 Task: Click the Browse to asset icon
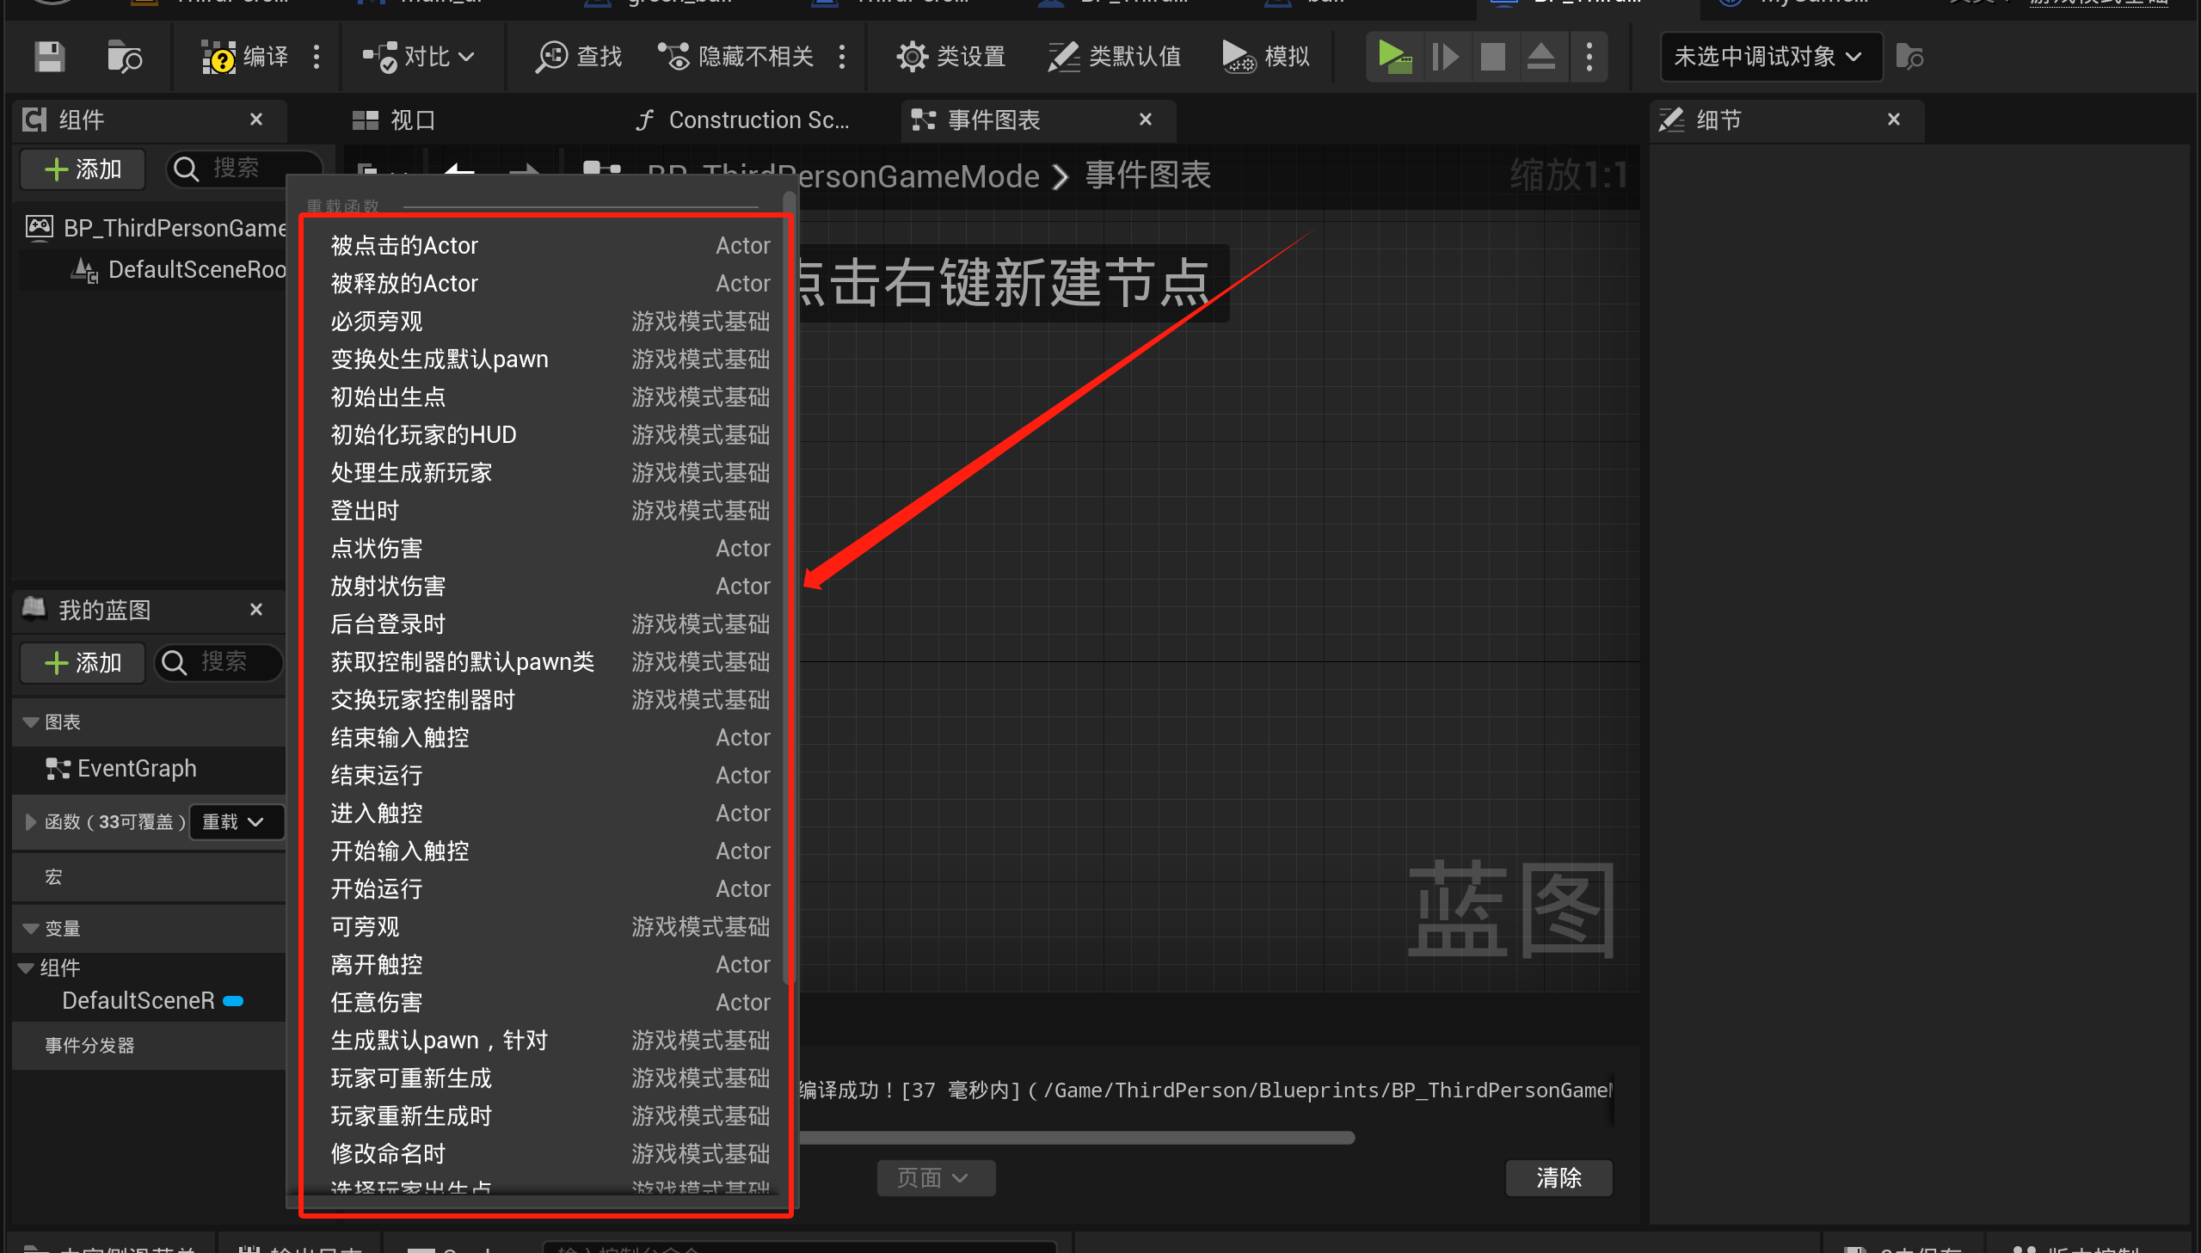point(124,57)
